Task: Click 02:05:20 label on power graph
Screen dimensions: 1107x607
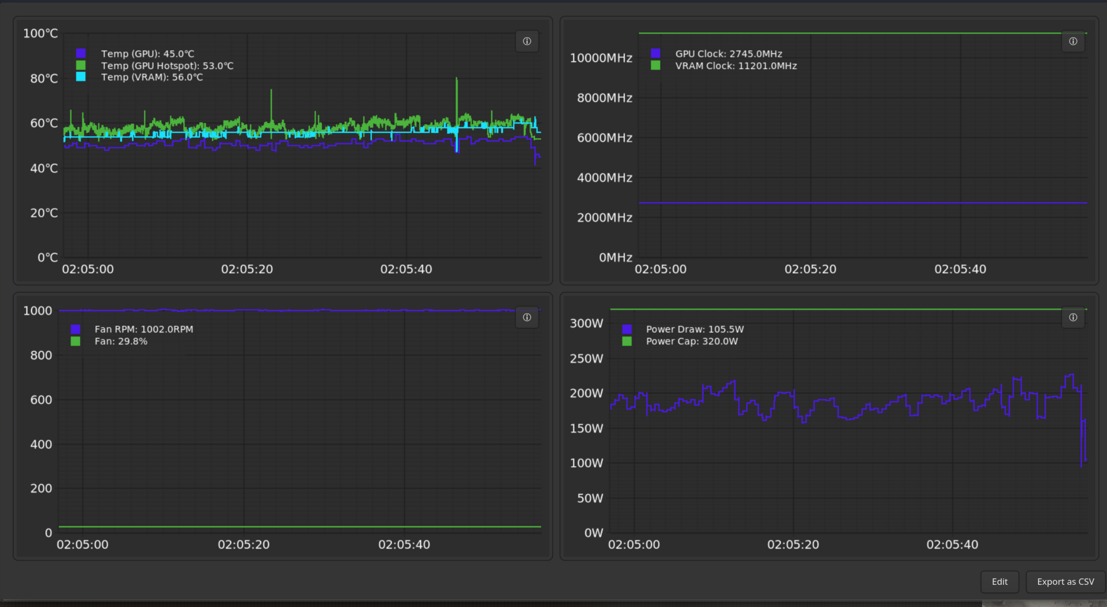Action: [x=793, y=545]
